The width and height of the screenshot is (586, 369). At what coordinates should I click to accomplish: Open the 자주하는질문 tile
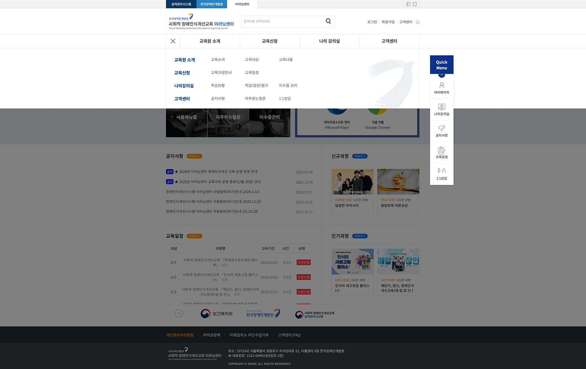pyautogui.click(x=228, y=123)
